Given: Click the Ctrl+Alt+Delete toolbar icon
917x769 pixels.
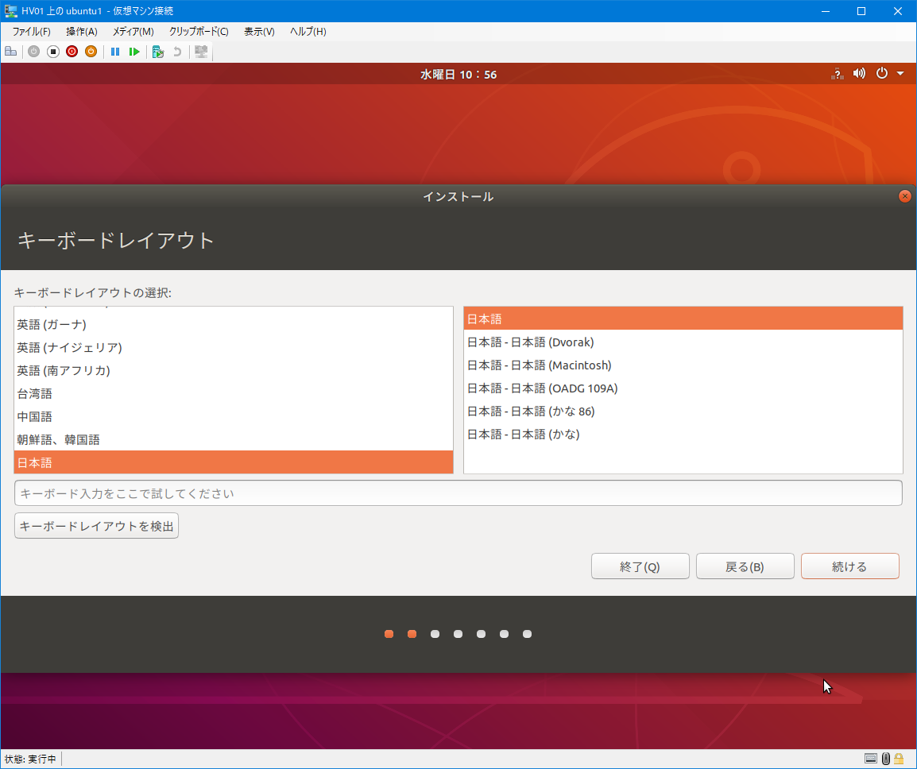Looking at the screenshot, I should (x=10, y=52).
